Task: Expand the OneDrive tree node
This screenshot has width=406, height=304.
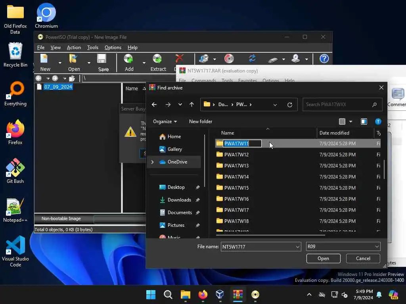Action: 153,162
